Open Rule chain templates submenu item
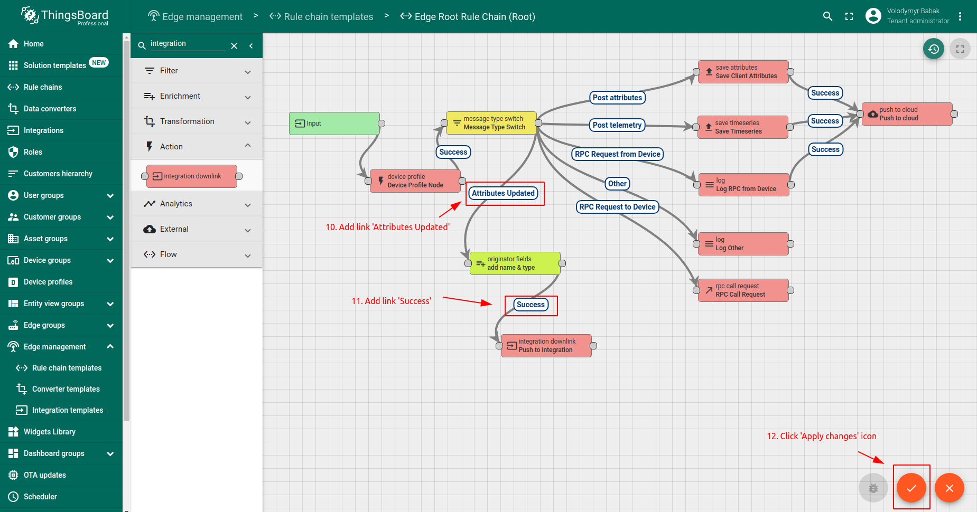The image size is (977, 512). pos(61,368)
